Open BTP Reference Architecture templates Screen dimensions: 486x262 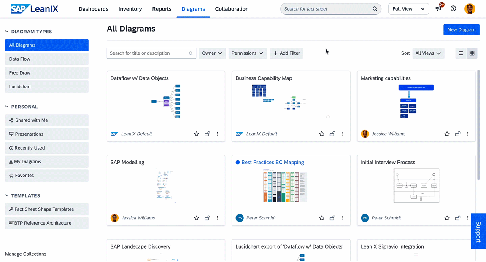point(47,223)
